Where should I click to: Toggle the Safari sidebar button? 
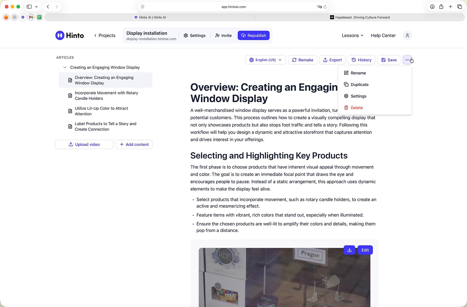pyautogui.click(x=29, y=7)
